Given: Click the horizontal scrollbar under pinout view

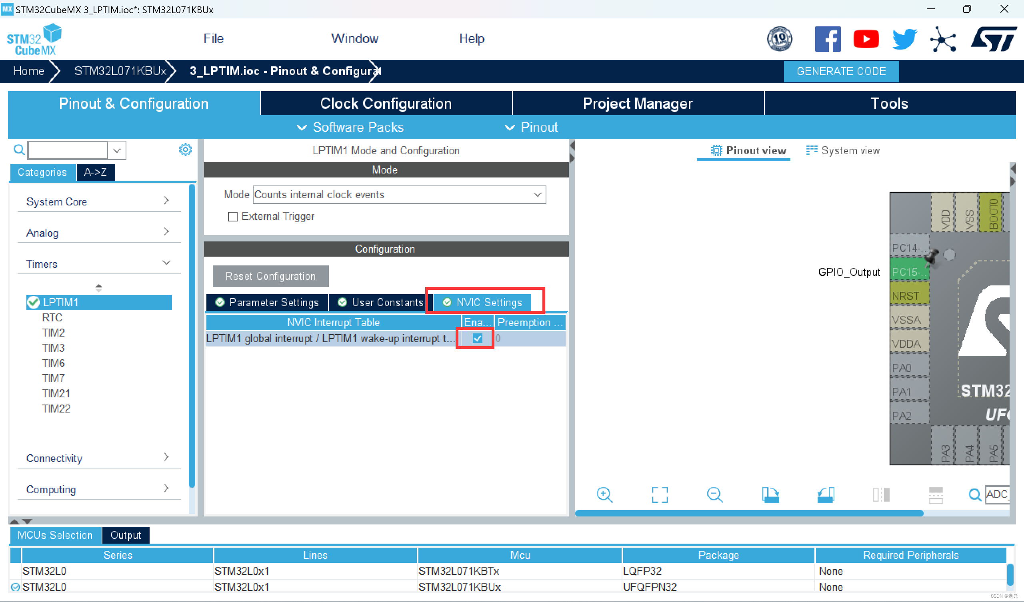Looking at the screenshot, I should click(x=749, y=513).
